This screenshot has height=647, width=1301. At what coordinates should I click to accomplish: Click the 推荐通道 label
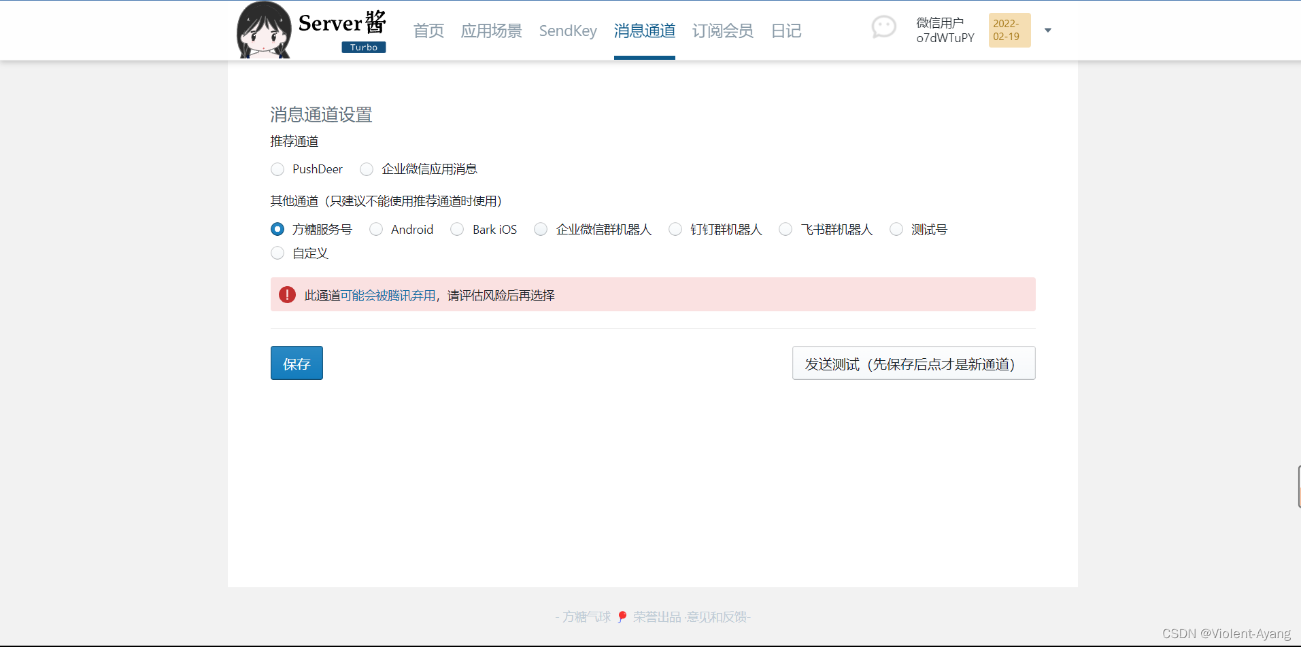(x=294, y=141)
